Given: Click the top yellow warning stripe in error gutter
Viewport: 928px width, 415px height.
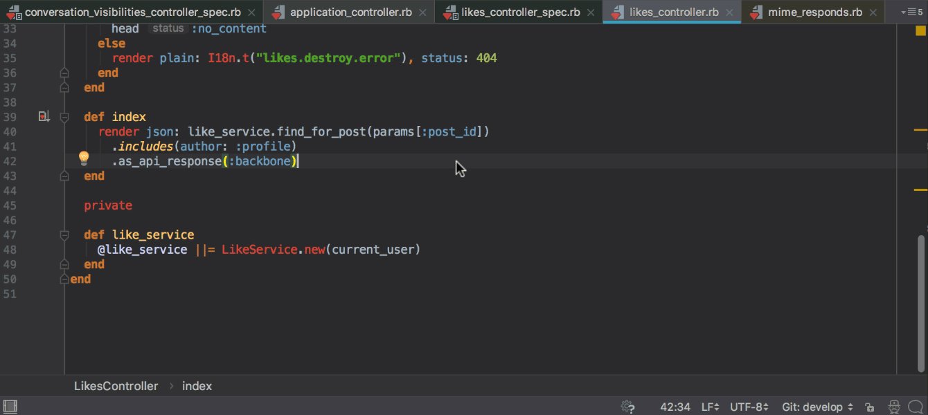Looking at the screenshot, I should point(920,129).
